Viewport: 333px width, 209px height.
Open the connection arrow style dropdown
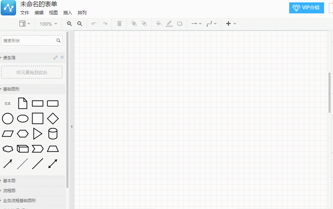[x=196, y=24]
